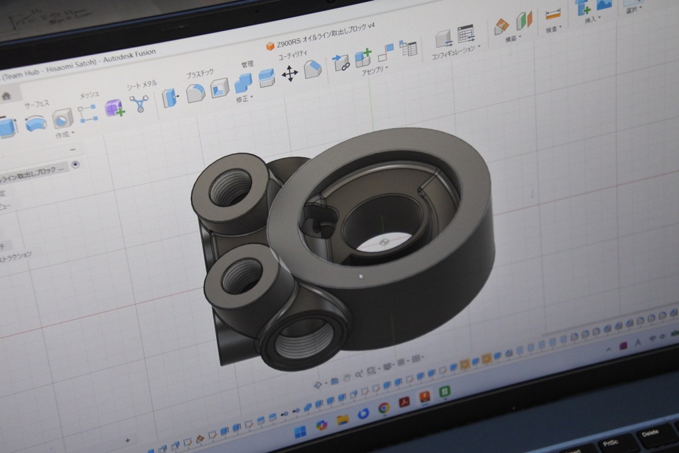Activate the component radio button in browser
679x453 pixels.
tap(76, 164)
